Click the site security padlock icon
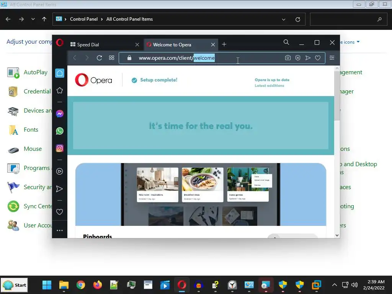The height and width of the screenshot is (294, 392). pyautogui.click(x=129, y=58)
